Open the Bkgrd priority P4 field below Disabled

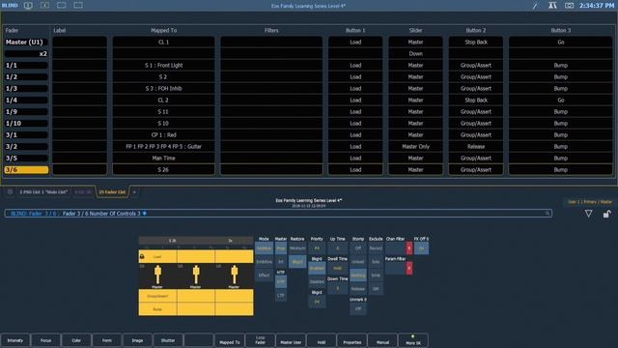click(x=317, y=302)
